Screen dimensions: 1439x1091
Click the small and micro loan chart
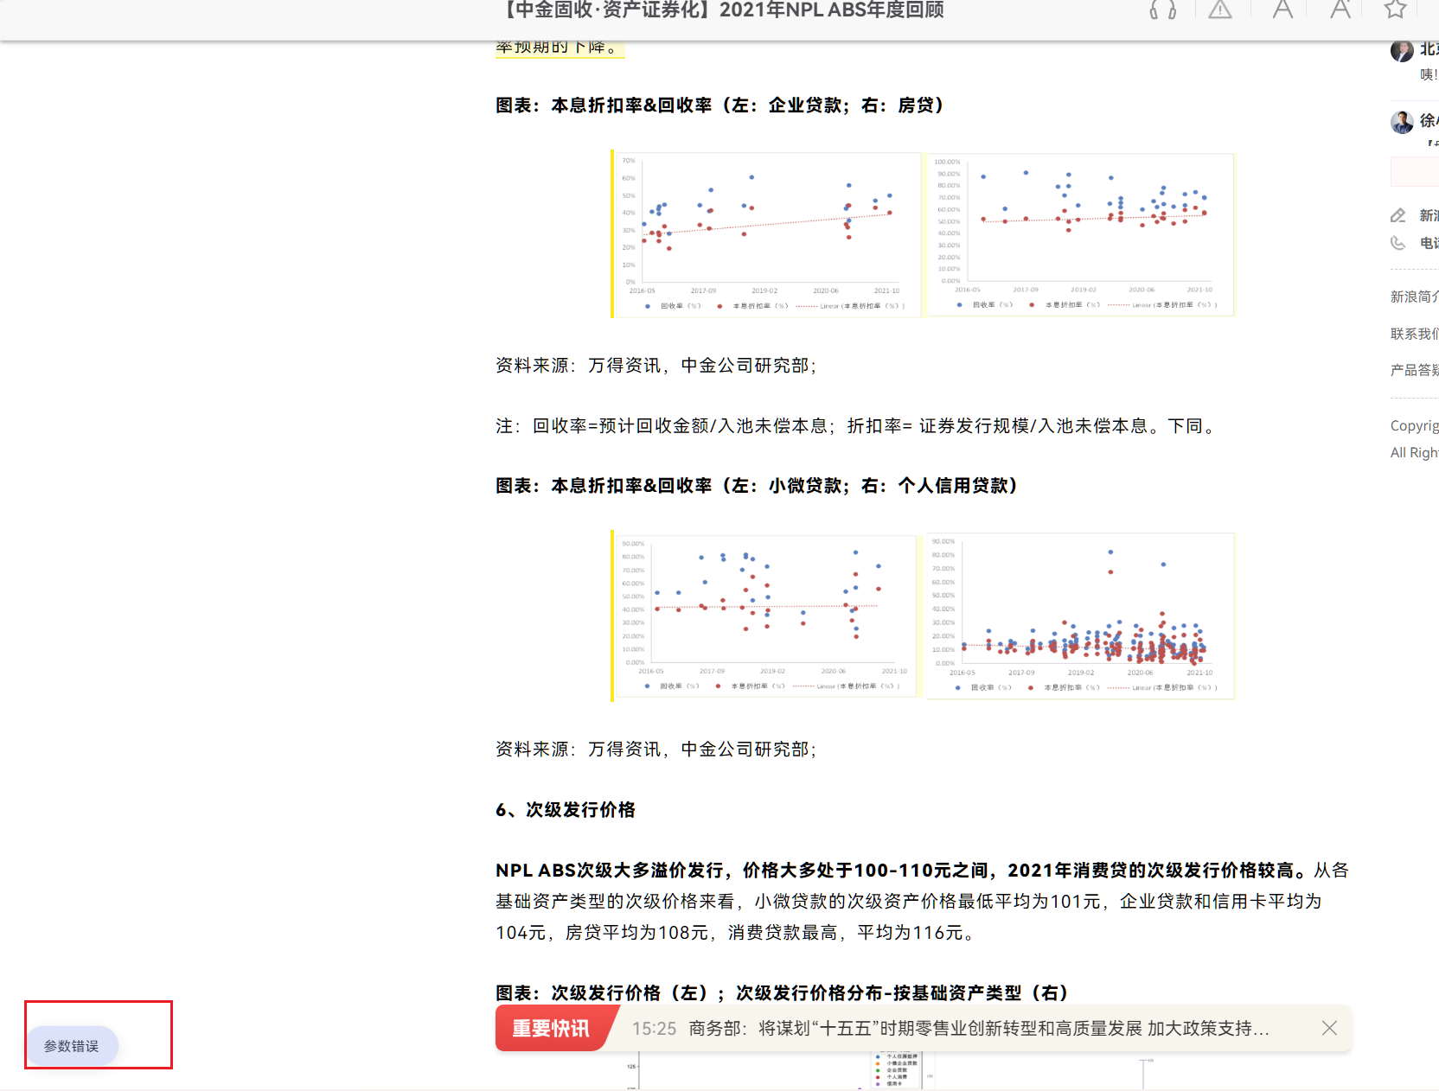[x=765, y=615]
